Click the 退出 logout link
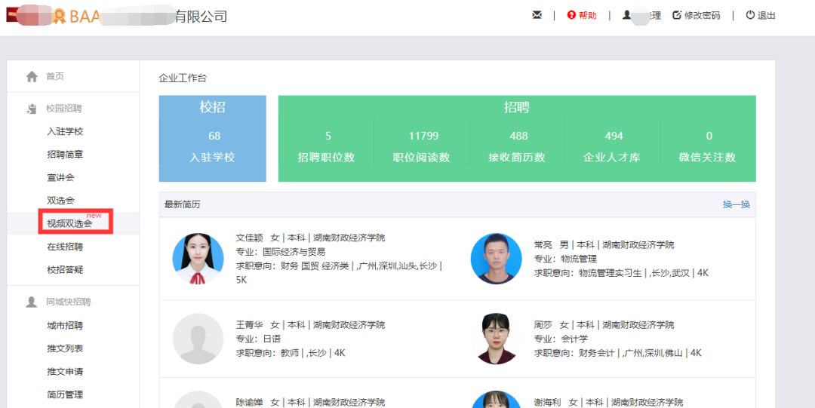 (766, 15)
